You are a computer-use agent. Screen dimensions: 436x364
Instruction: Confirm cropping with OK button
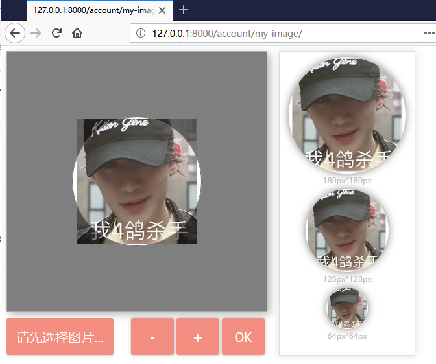click(x=243, y=337)
